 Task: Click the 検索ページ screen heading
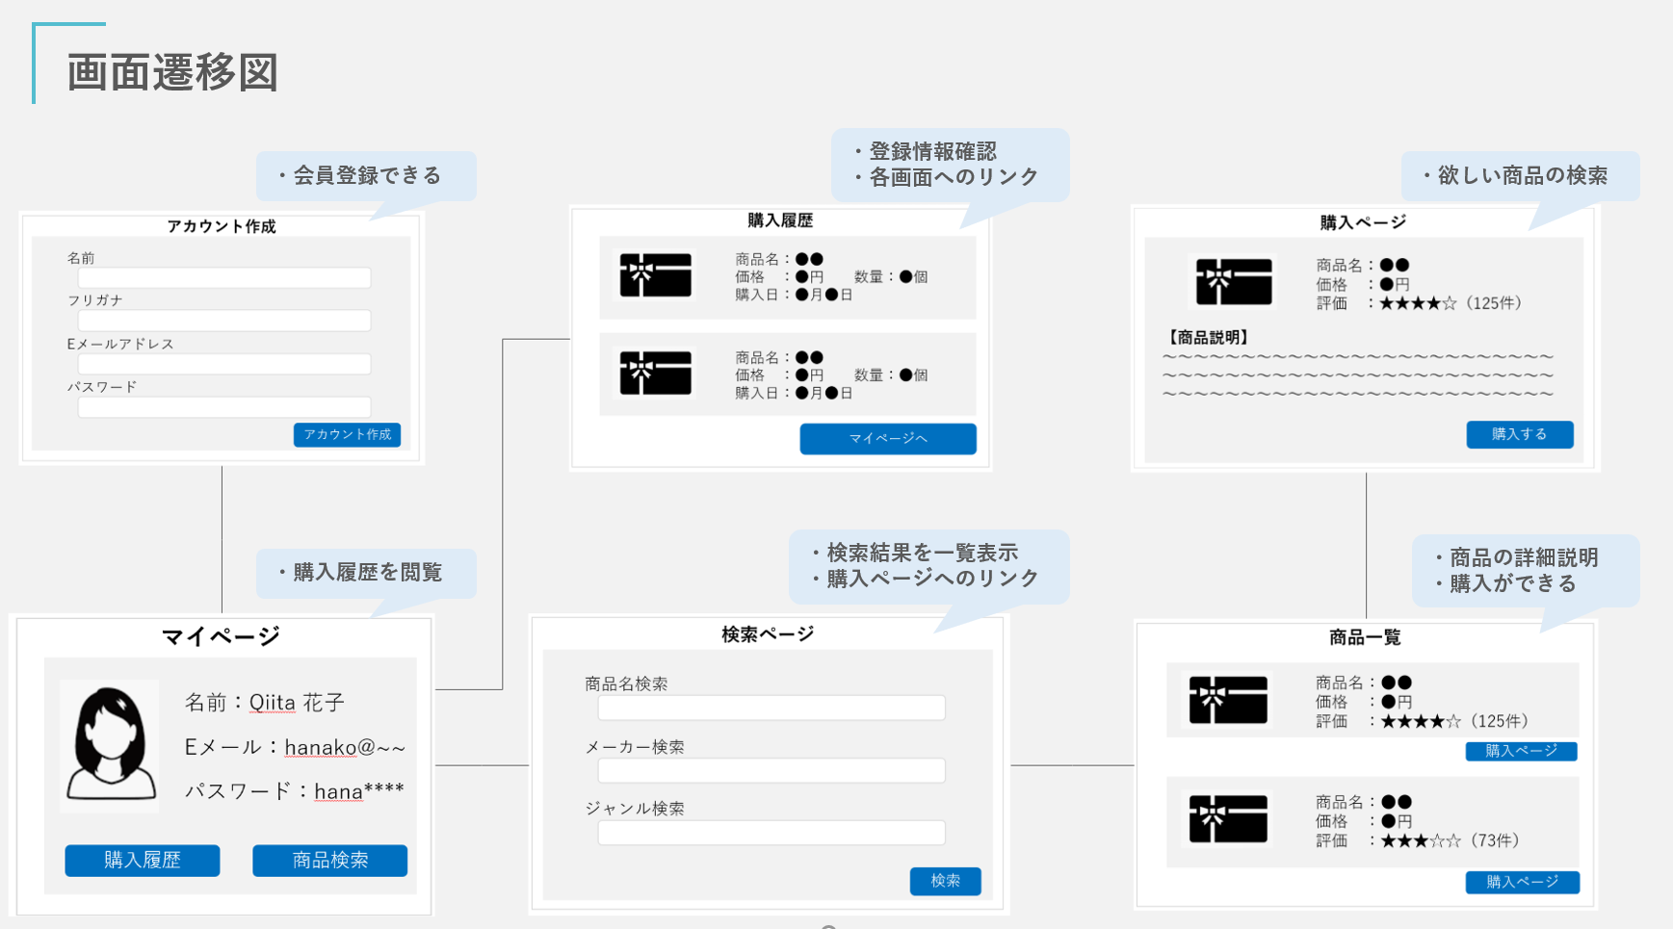pyautogui.click(x=768, y=634)
